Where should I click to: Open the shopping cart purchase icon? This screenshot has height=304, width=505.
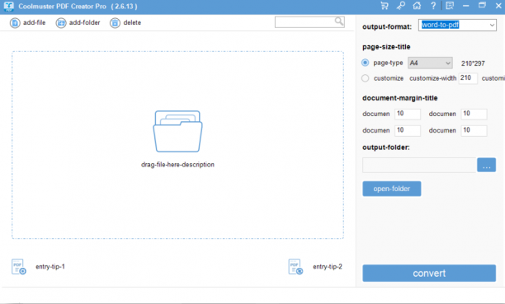385,6
